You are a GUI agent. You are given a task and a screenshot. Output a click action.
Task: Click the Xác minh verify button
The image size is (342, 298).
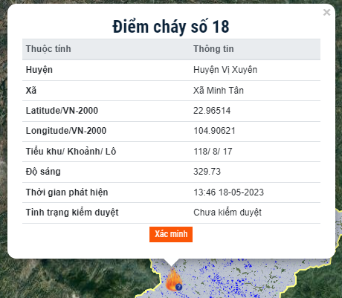(x=171, y=234)
